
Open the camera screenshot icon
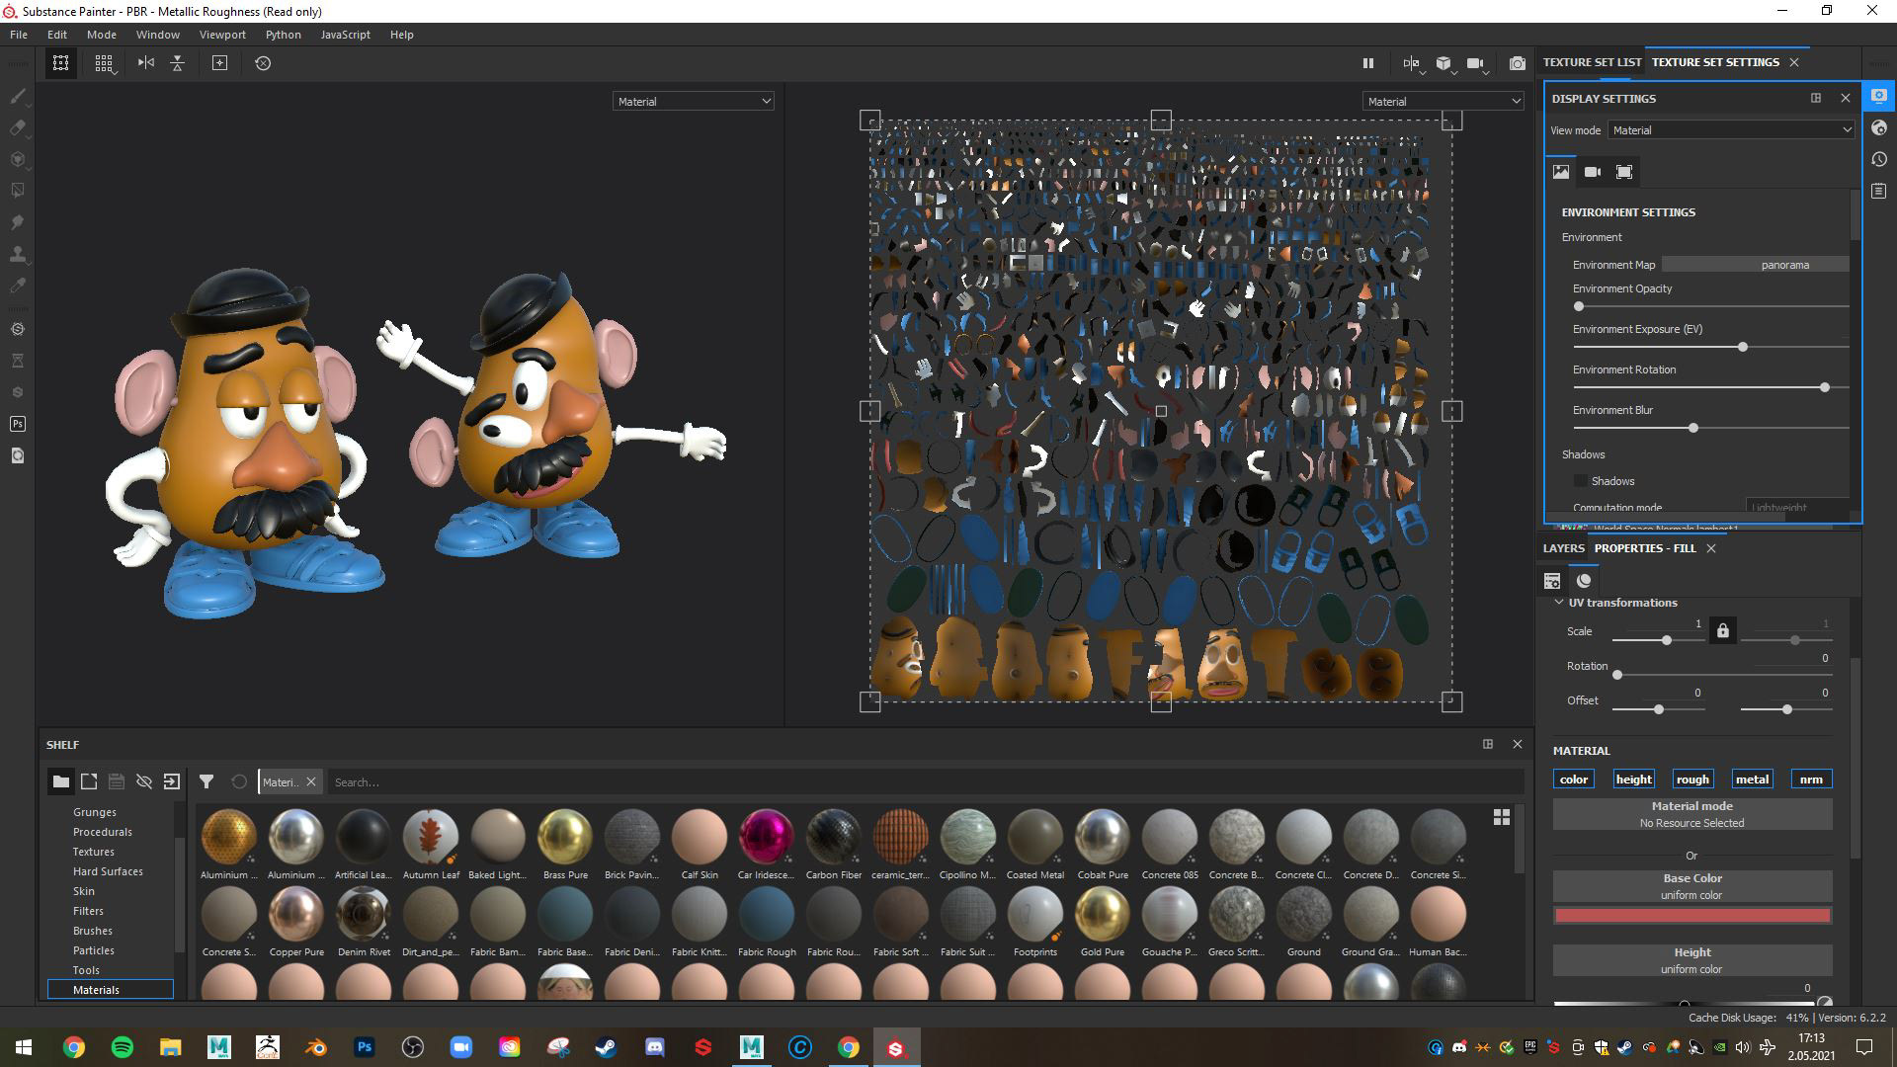point(1517,63)
